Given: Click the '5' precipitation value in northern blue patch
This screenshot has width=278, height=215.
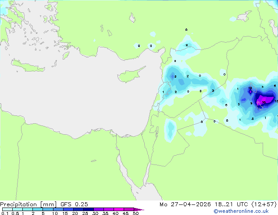Looking at the screenshot, I should [175, 77].
